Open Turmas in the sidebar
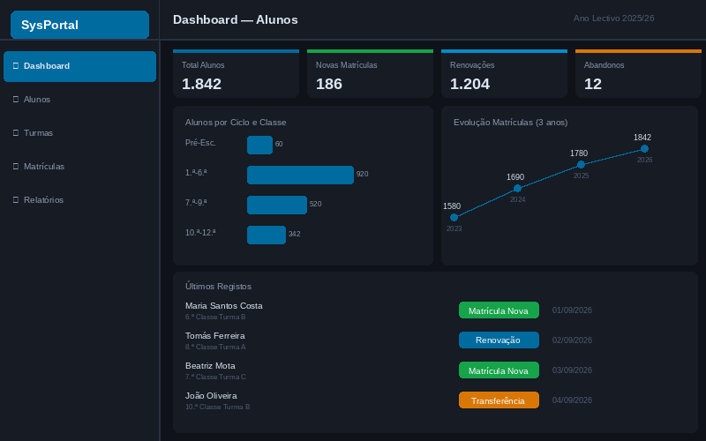706x441 pixels. click(79, 133)
